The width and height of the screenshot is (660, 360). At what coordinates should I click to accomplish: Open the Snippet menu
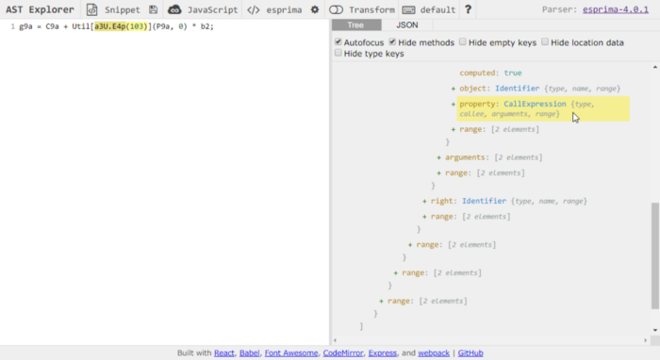[x=122, y=9]
